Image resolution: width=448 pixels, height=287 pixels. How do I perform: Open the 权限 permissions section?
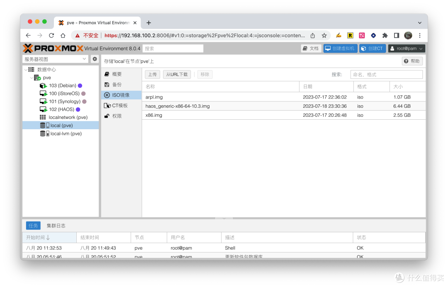[x=122, y=116]
